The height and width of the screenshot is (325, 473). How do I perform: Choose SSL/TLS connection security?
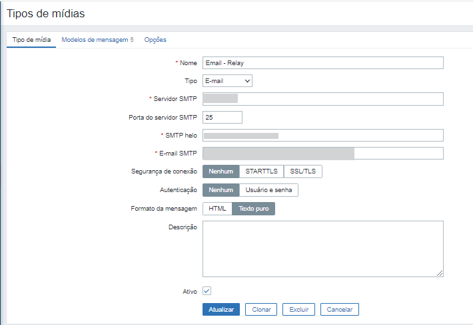click(303, 171)
